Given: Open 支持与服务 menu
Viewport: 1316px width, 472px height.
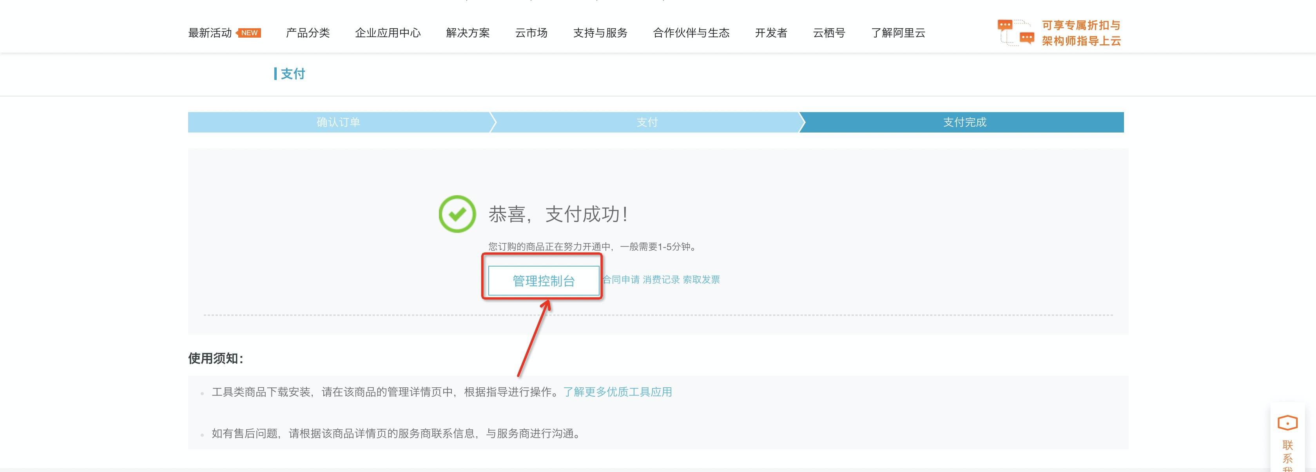Looking at the screenshot, I should point(600,33).
